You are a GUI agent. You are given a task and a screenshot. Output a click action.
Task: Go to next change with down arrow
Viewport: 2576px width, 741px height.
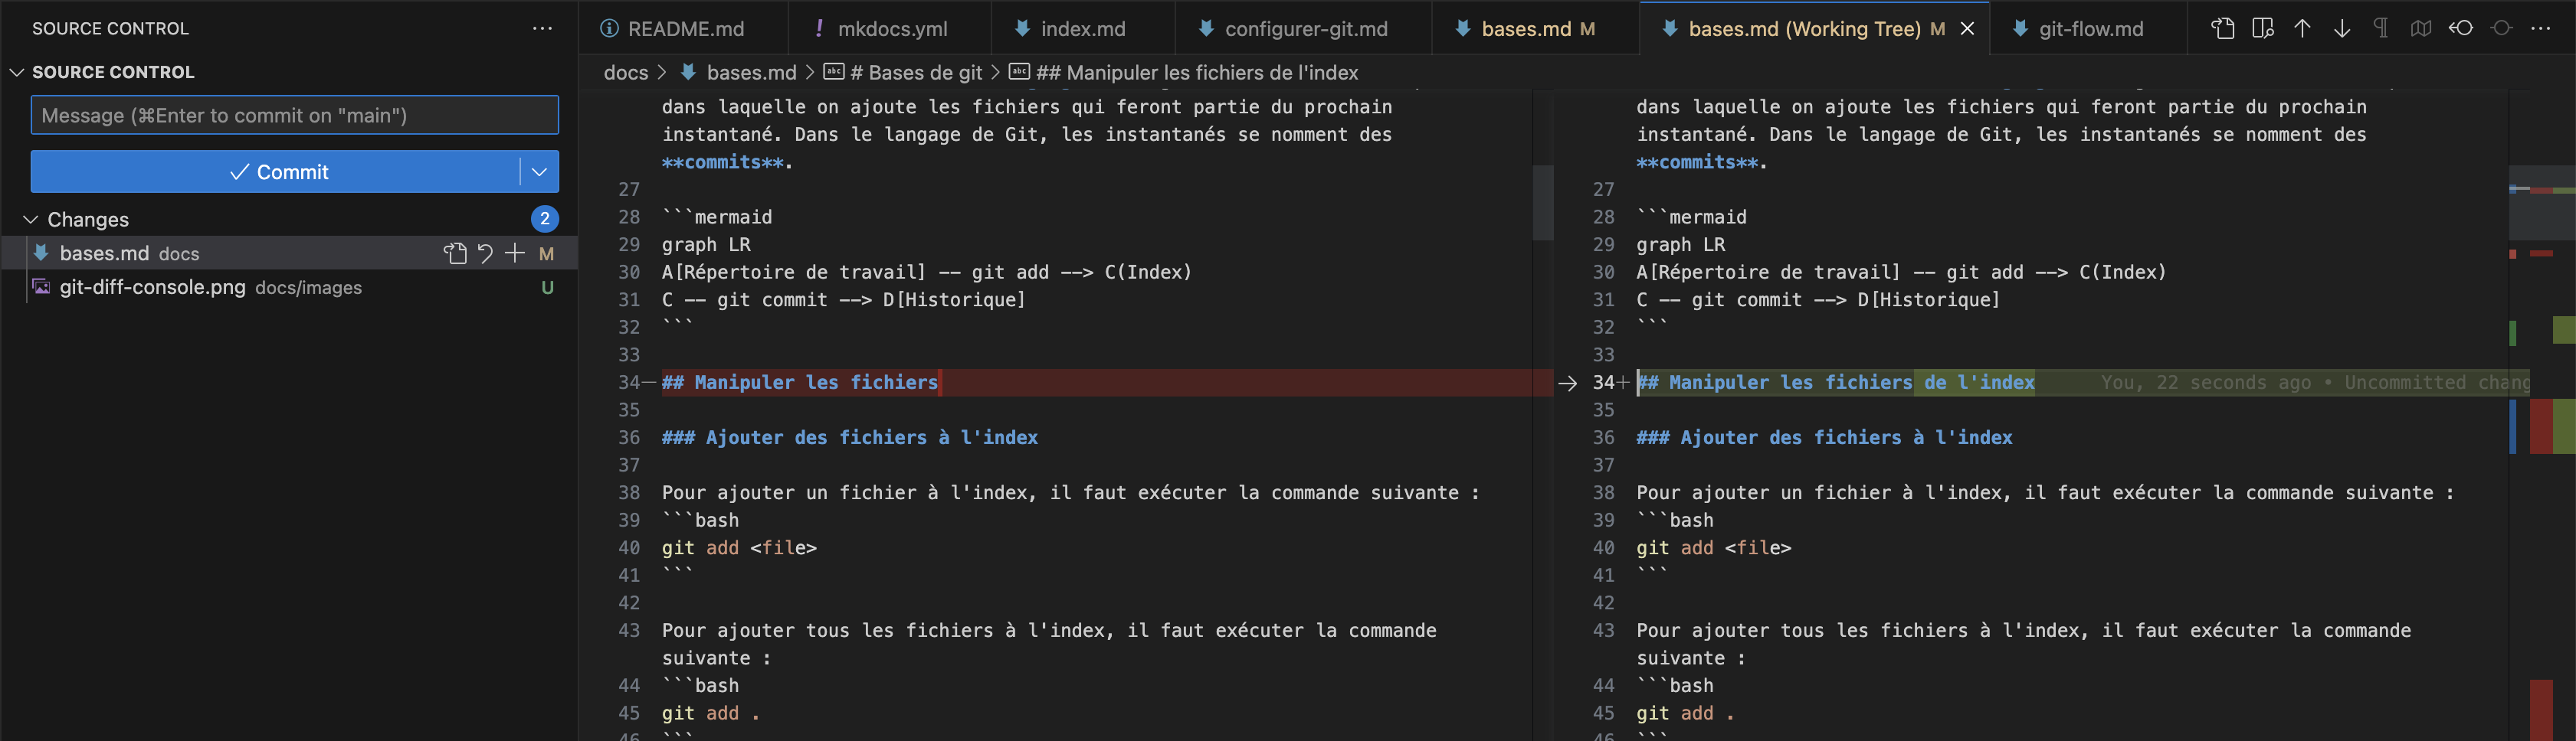point(2342,29)
